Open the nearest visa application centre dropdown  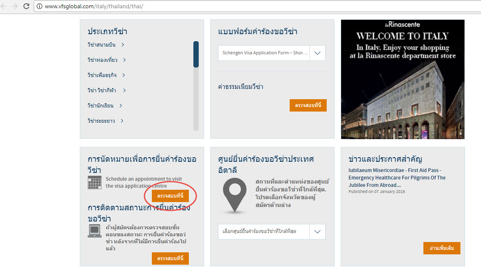[272, 232]
